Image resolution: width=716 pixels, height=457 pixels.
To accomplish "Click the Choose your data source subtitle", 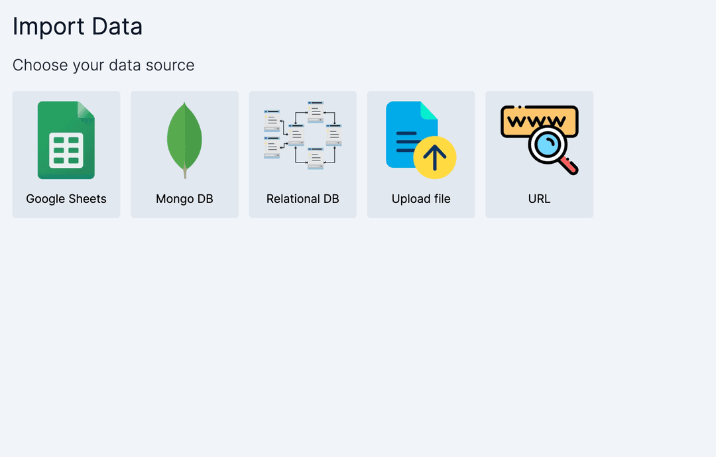I will click(103, 65).
